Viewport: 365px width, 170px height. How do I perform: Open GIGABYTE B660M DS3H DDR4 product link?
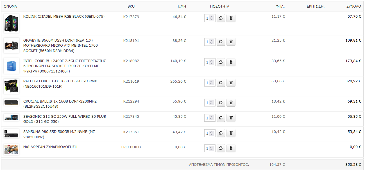[61, 46]
